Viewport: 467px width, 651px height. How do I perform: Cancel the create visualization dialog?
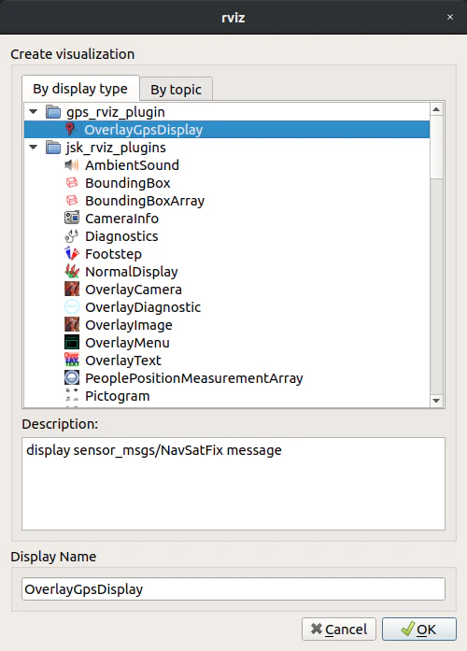339,629
